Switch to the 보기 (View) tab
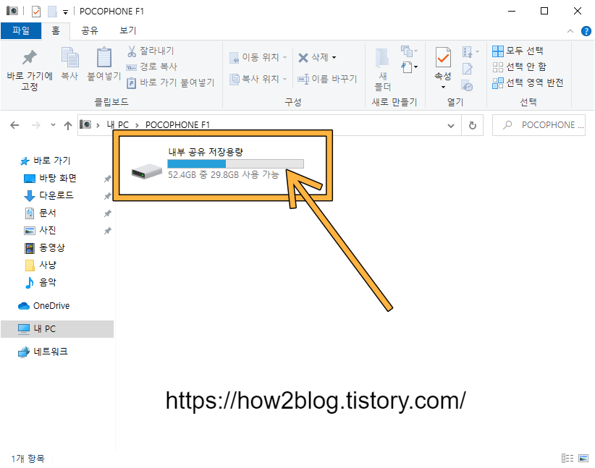This screenshot has width=595, height=468. (x=127, y=30)
